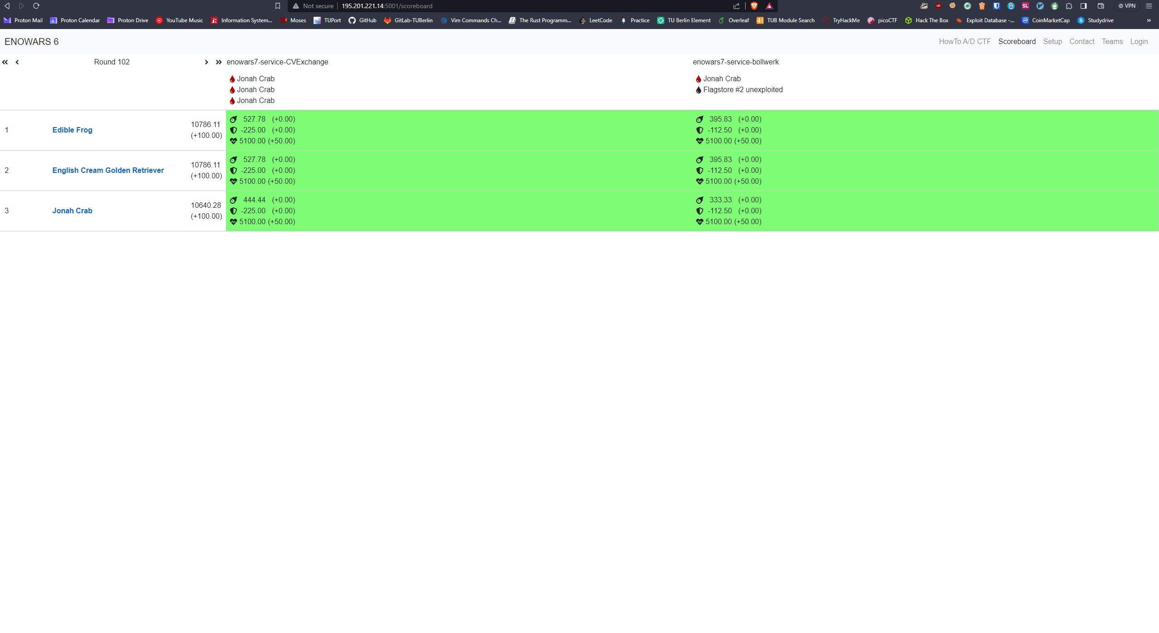Image resolution: width=1159 pixels, height=633 pixels.
Task: Click Login in navigation bar
Action: pos(1139,41)
